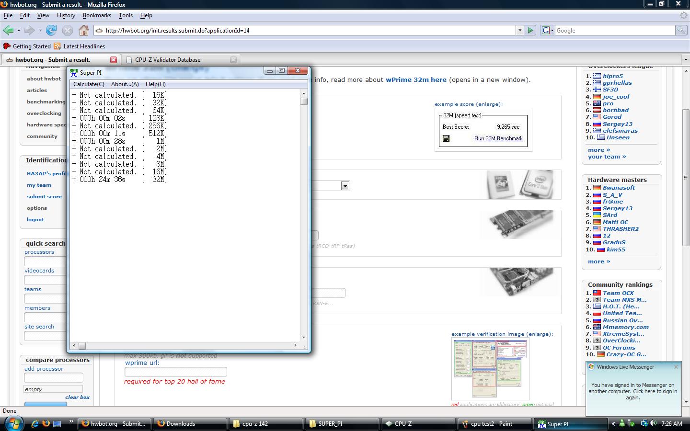Click Messenger sign in again notification text
Image resolution: width=690 pixels, height=431 pixels.
tap(633, 391)
